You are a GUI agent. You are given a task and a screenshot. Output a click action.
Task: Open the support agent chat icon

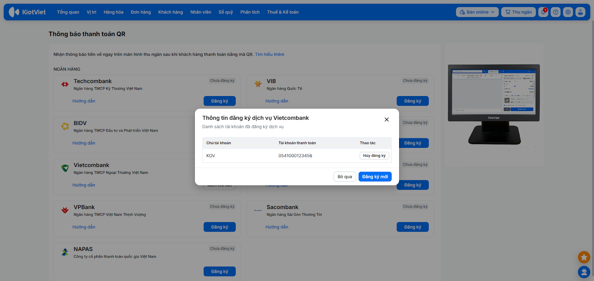click(584, 272)
